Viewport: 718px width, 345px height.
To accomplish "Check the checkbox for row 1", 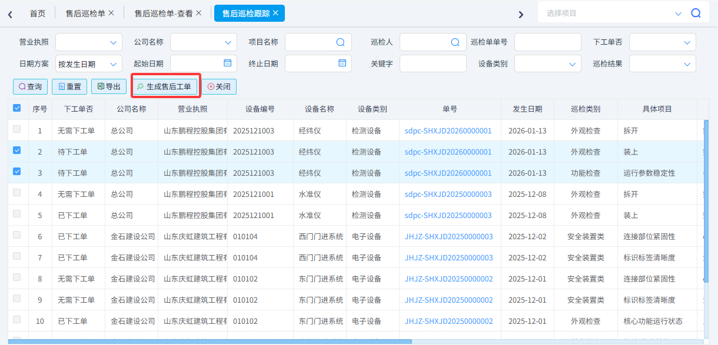I will click(16, 130).
